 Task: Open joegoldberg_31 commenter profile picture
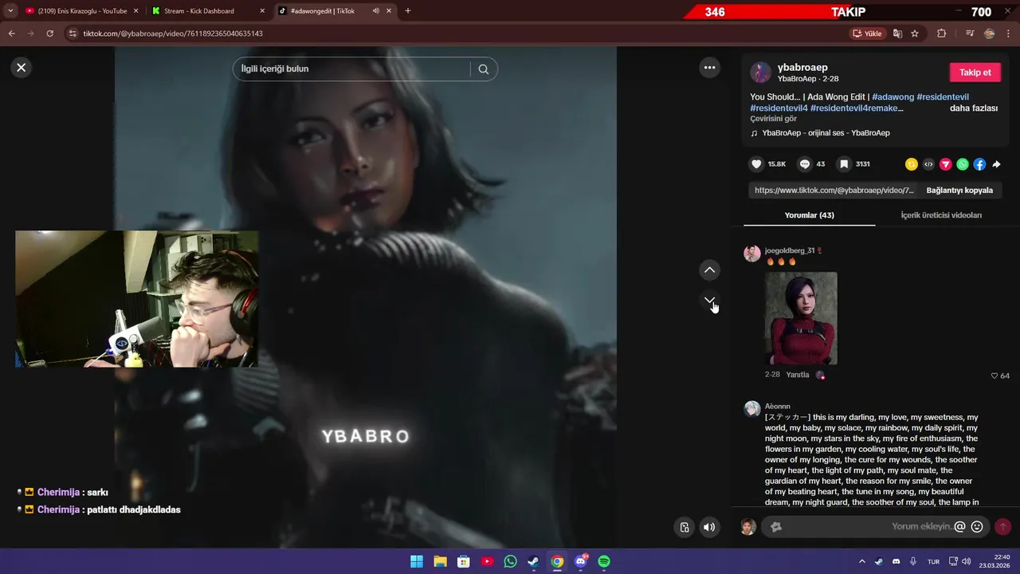coord(752,254)
